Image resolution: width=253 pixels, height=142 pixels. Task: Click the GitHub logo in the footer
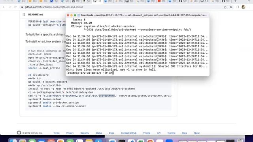(19, 133)
